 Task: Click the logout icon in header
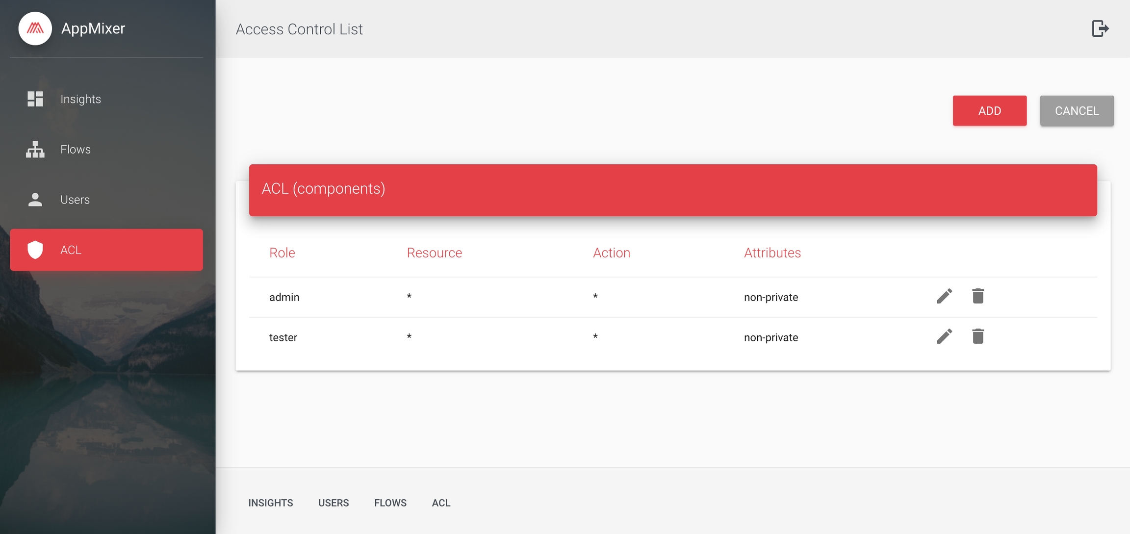[1100, 28]
